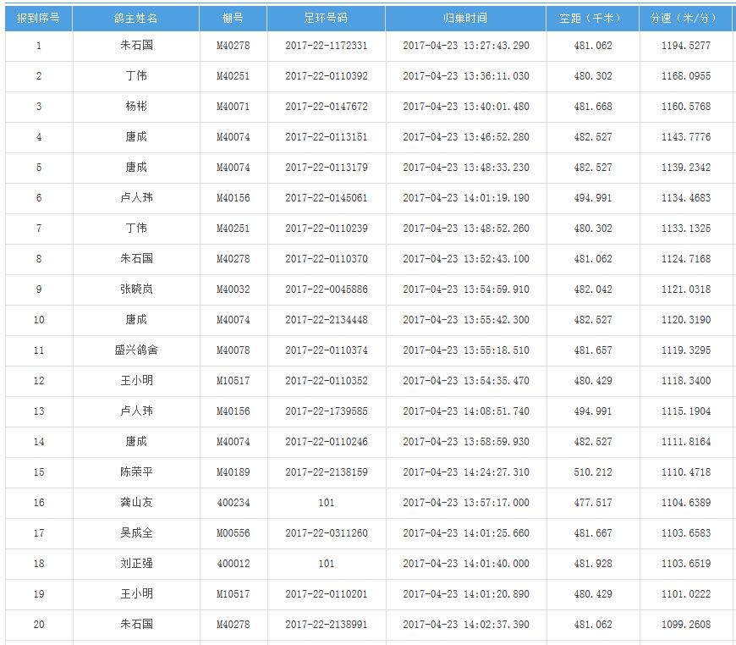The width and height of the screenshot is (736, 645).
Task: Click the 盛兴鸽舍 owner name cell
Action: [135, 350]
